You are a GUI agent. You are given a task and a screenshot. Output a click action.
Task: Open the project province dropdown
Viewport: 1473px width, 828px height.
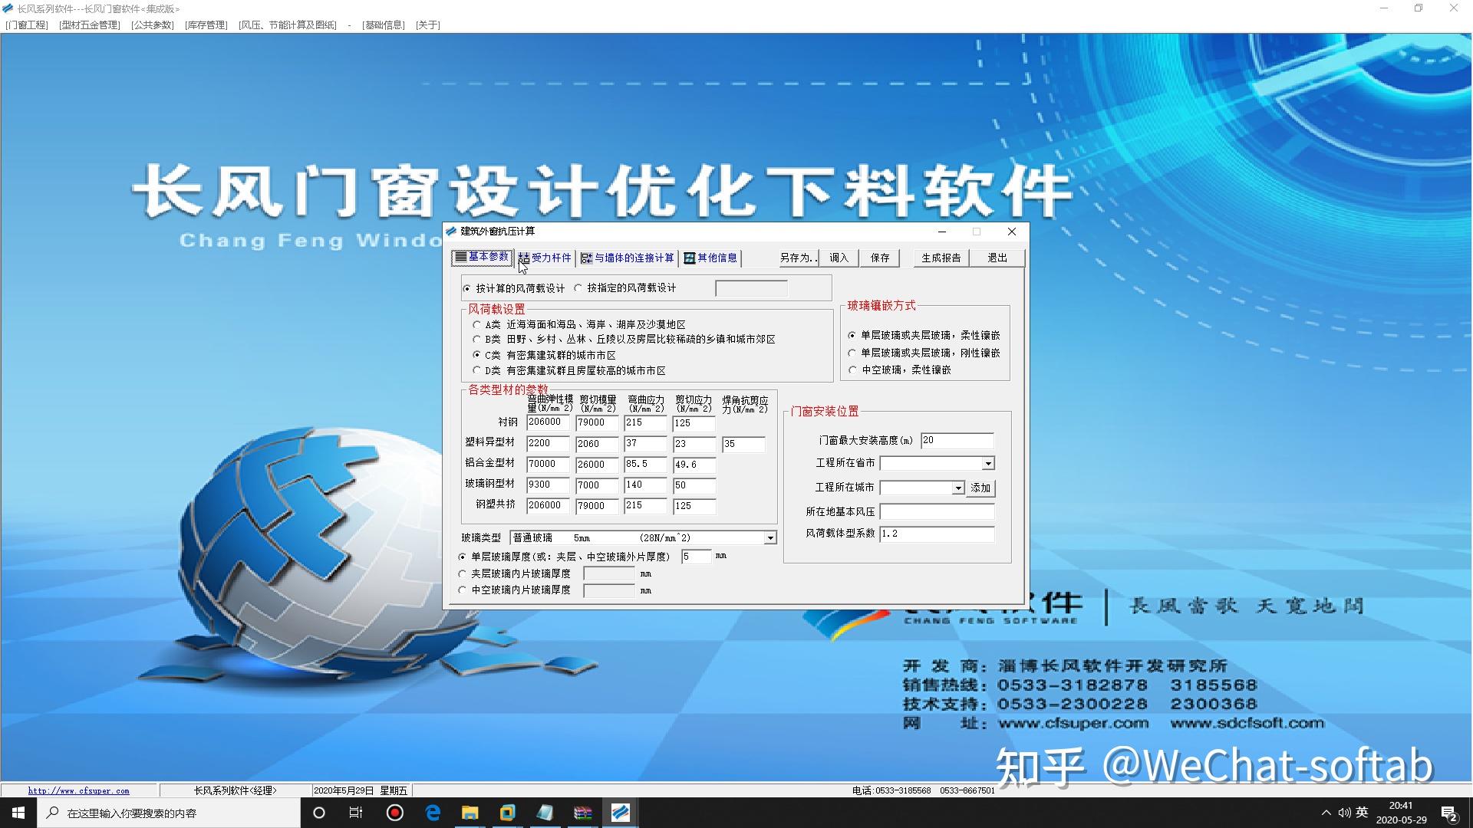(x=988, y=463)
